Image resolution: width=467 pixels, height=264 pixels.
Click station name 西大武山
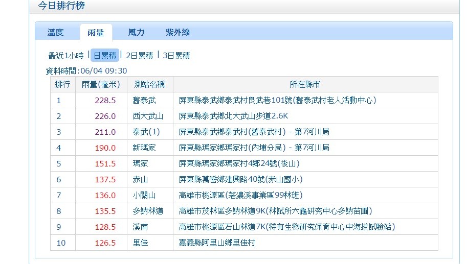tap(148, 116)
